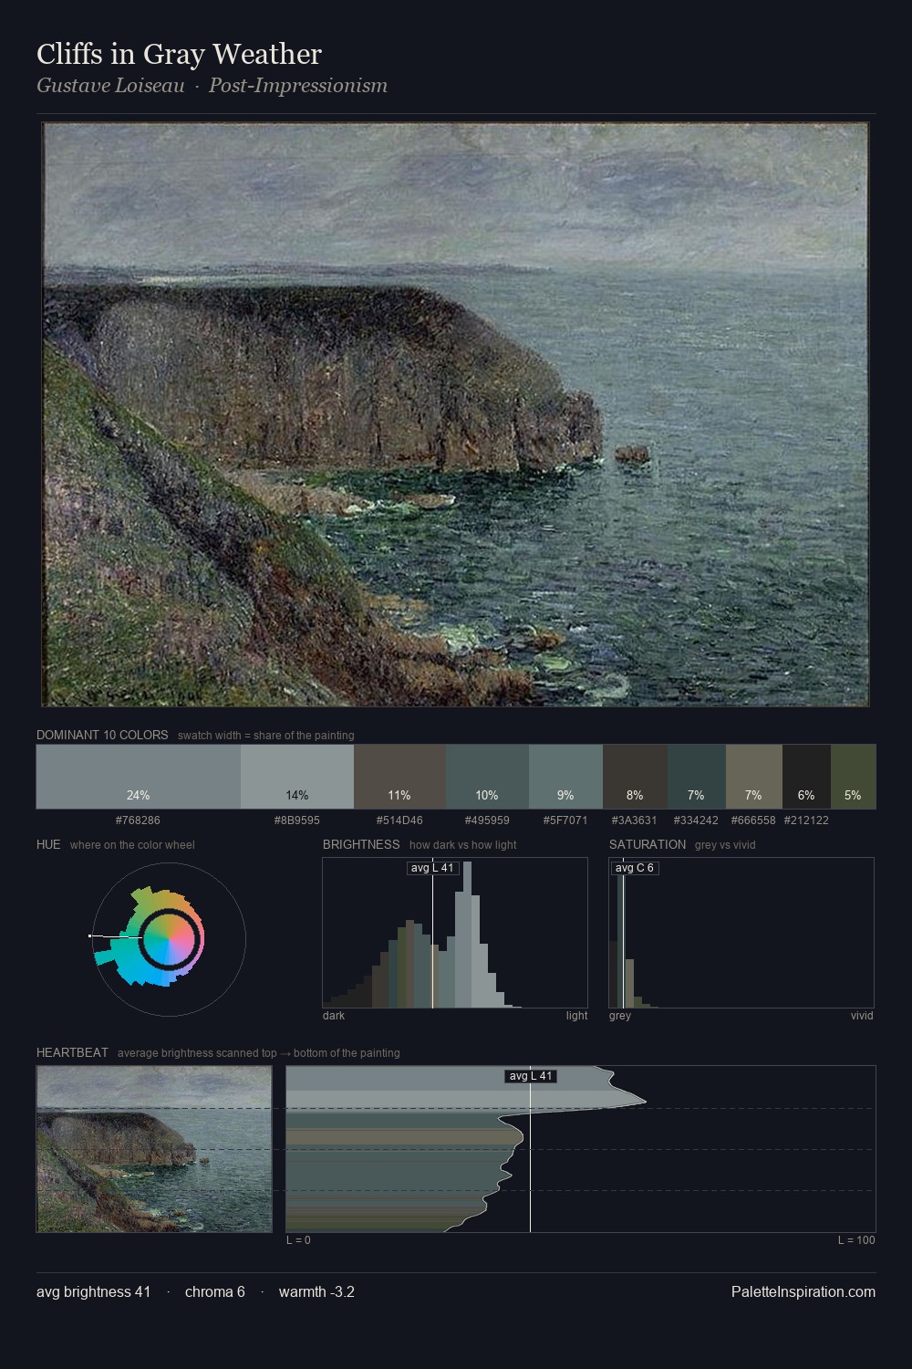Choose the 10% dark teal swatch
This screenshot has width=912, height=1369.
[487, 777]
